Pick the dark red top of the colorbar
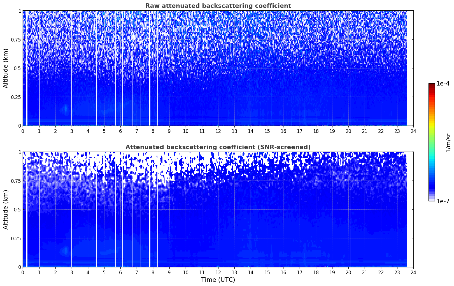 click(431, 85)
